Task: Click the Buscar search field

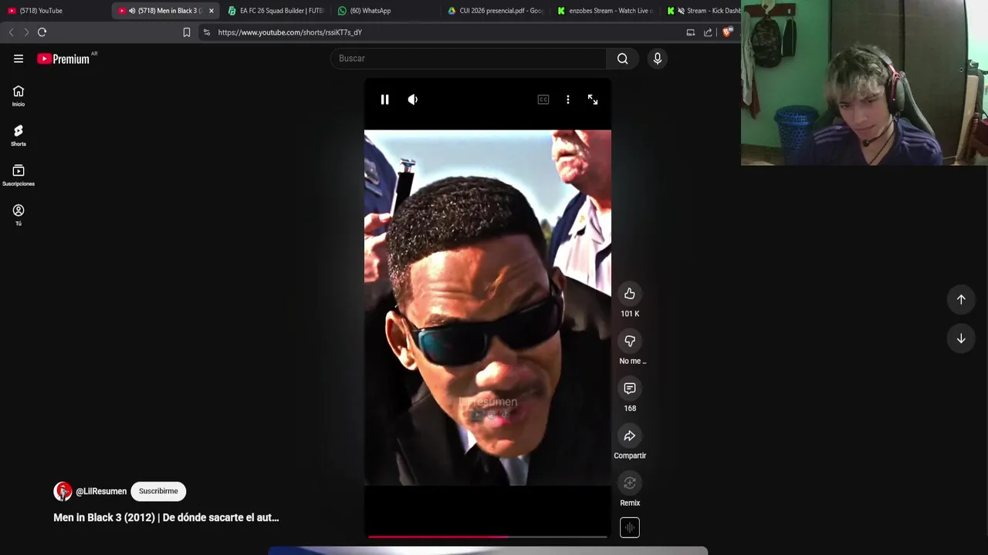Action: (x=469, y=59)
